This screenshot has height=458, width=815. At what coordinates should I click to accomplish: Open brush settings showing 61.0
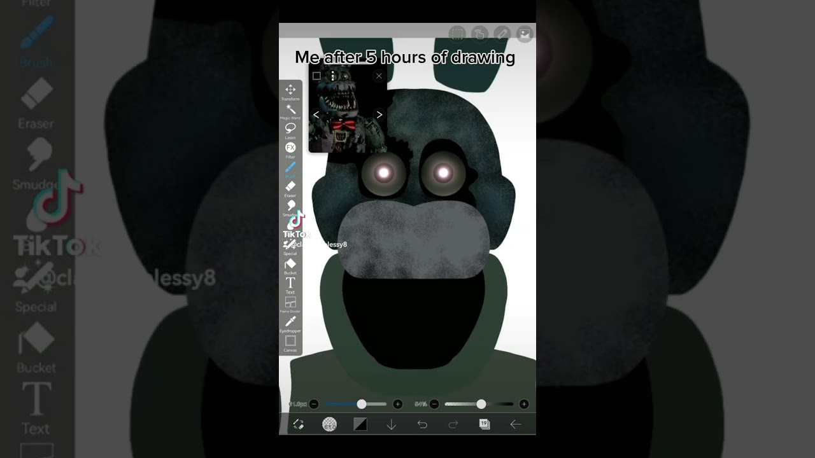pyautogui.click(x=329, y=424)
